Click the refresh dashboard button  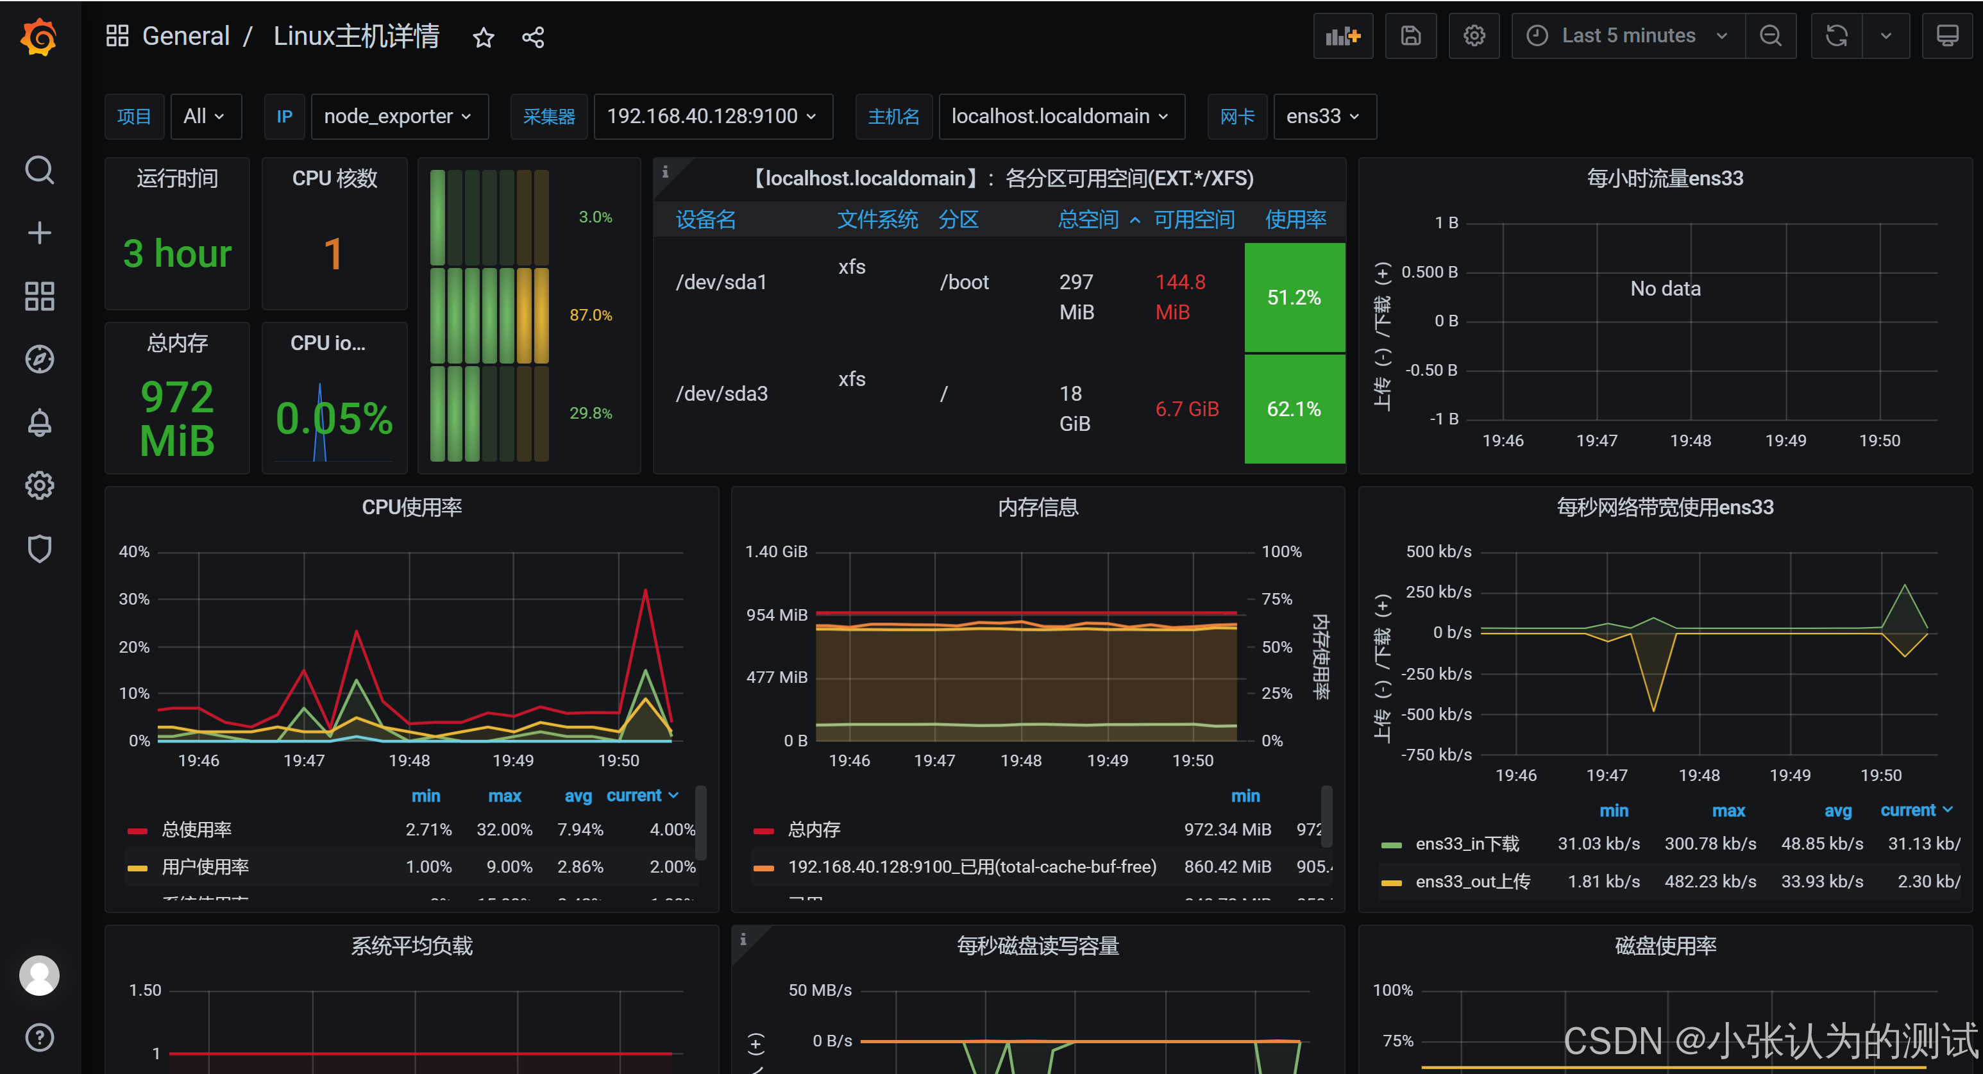1836,36
